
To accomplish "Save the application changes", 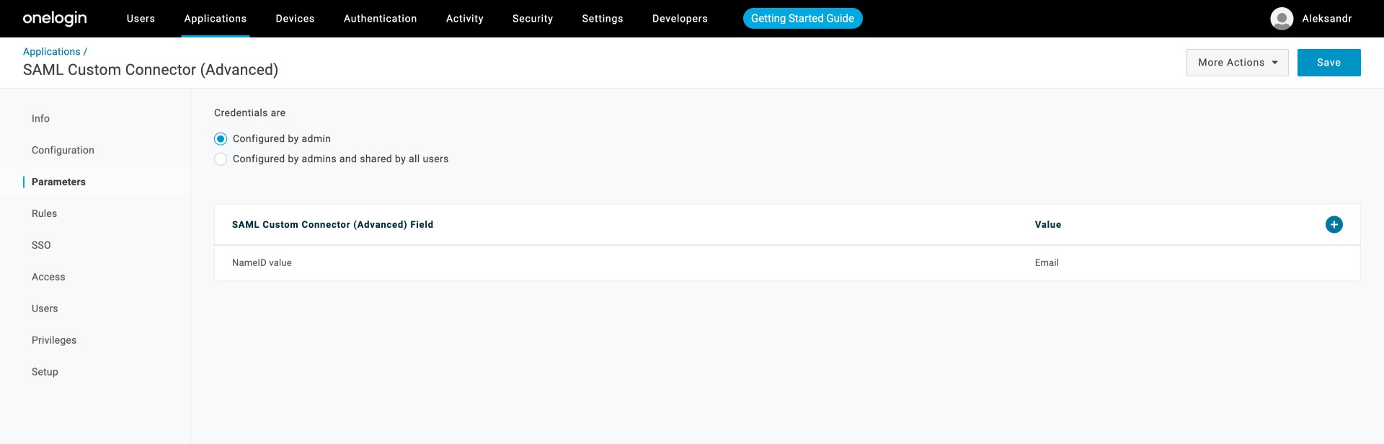I will coord(1328,63).
